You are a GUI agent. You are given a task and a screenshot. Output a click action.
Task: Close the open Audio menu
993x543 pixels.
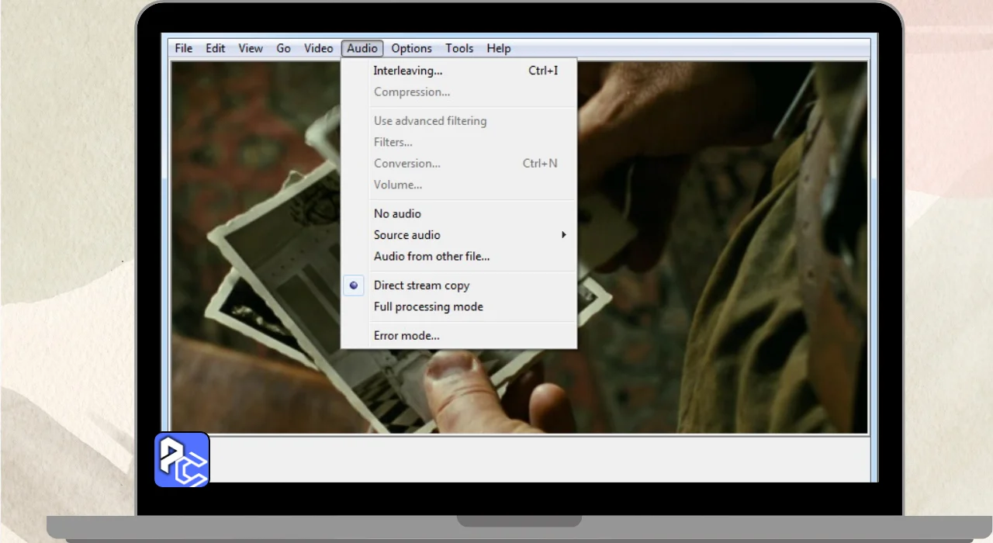(x=362, y=48)
